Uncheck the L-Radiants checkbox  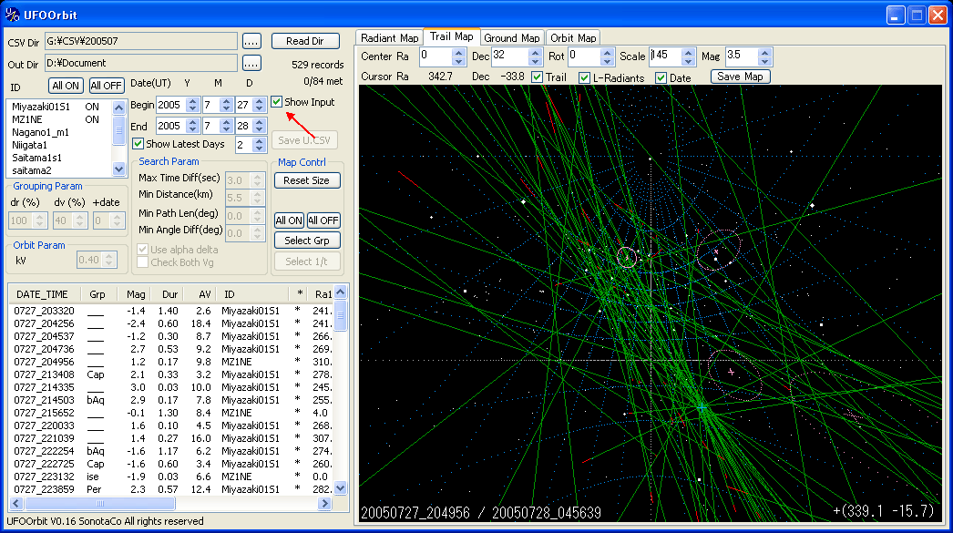(x=584, y=77)
